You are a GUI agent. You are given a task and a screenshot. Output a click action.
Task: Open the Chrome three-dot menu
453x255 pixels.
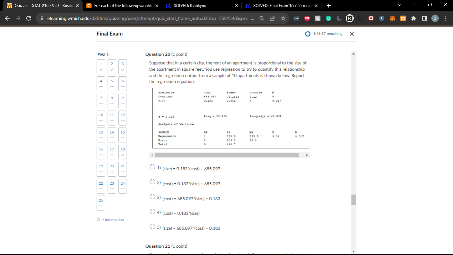(x=446, y=19)
